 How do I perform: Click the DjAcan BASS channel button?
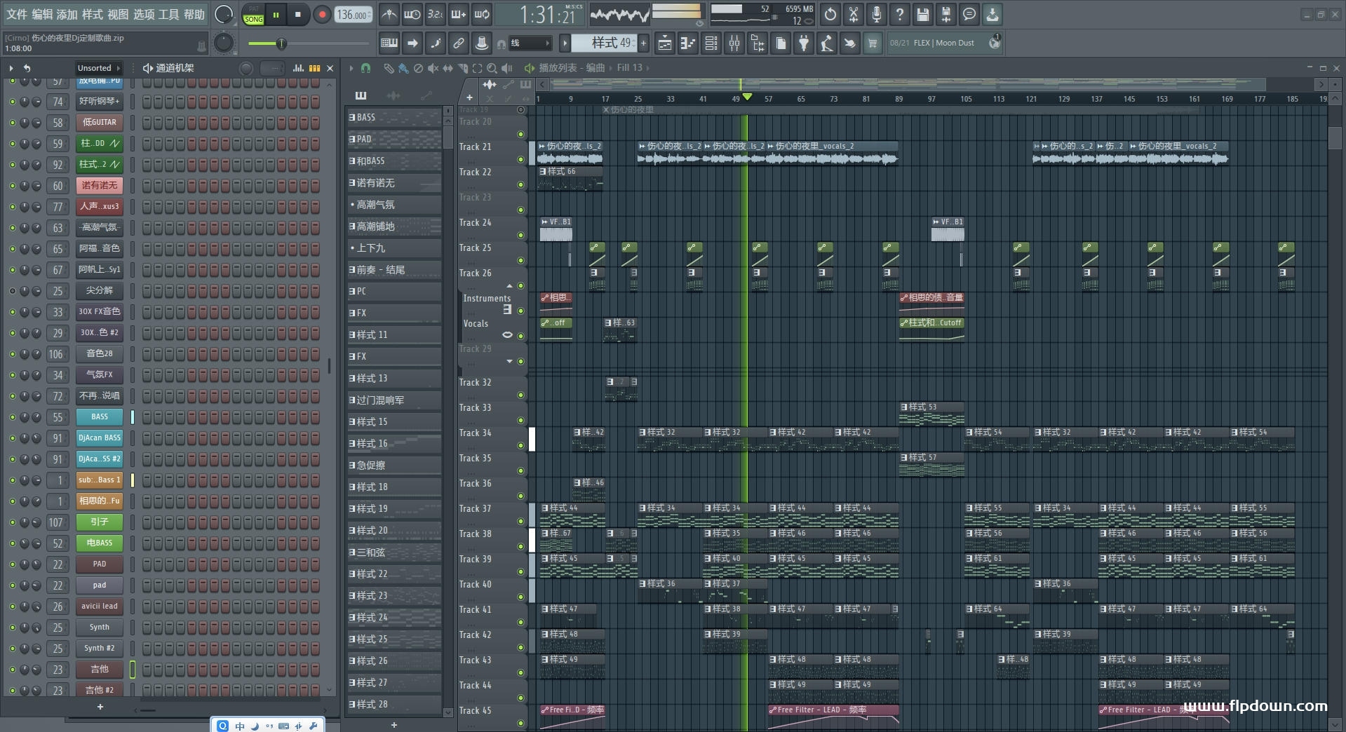(x=100, y=438)
